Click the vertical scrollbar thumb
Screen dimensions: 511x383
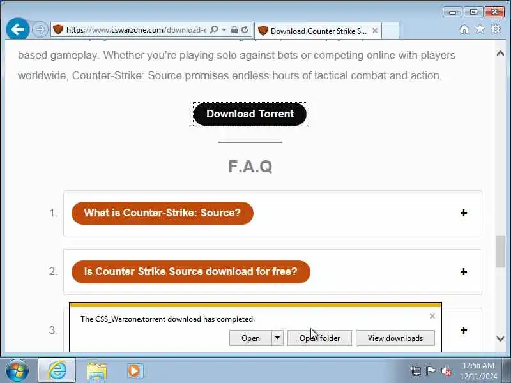pos(500,252)
